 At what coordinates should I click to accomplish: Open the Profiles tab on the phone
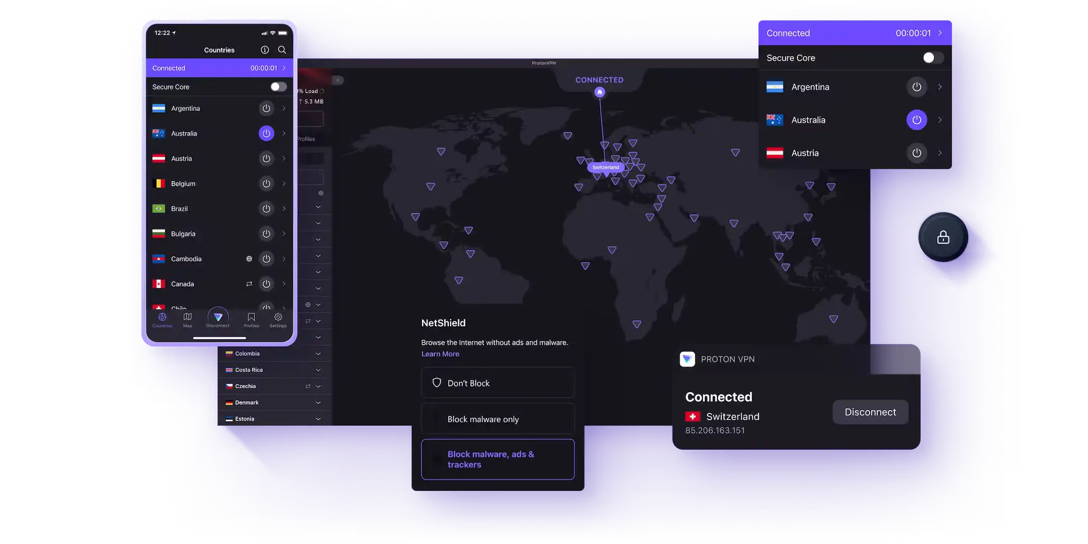click(252, 319)
